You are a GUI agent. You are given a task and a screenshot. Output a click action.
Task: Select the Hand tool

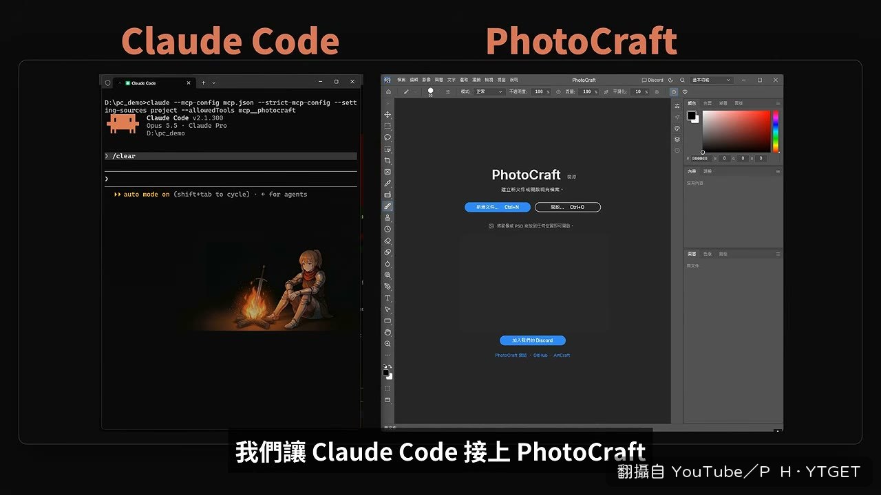pos(388,332)
